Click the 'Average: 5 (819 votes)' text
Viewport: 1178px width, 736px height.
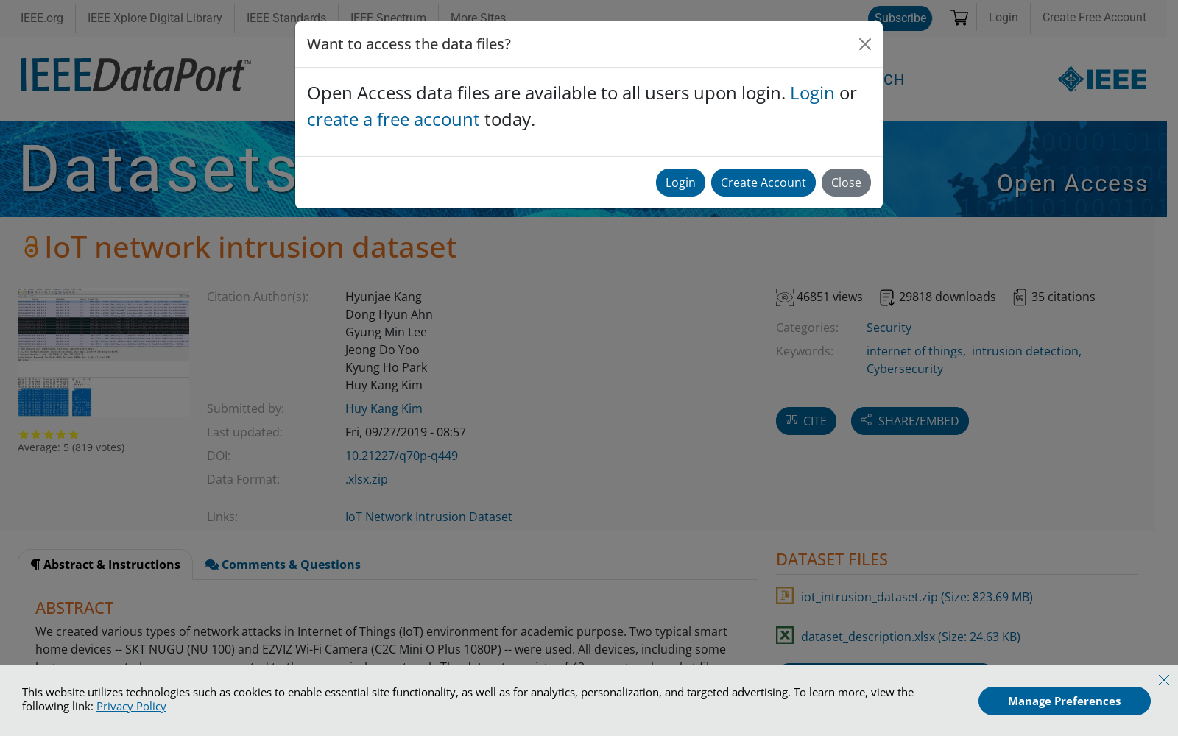coord(71,447)
